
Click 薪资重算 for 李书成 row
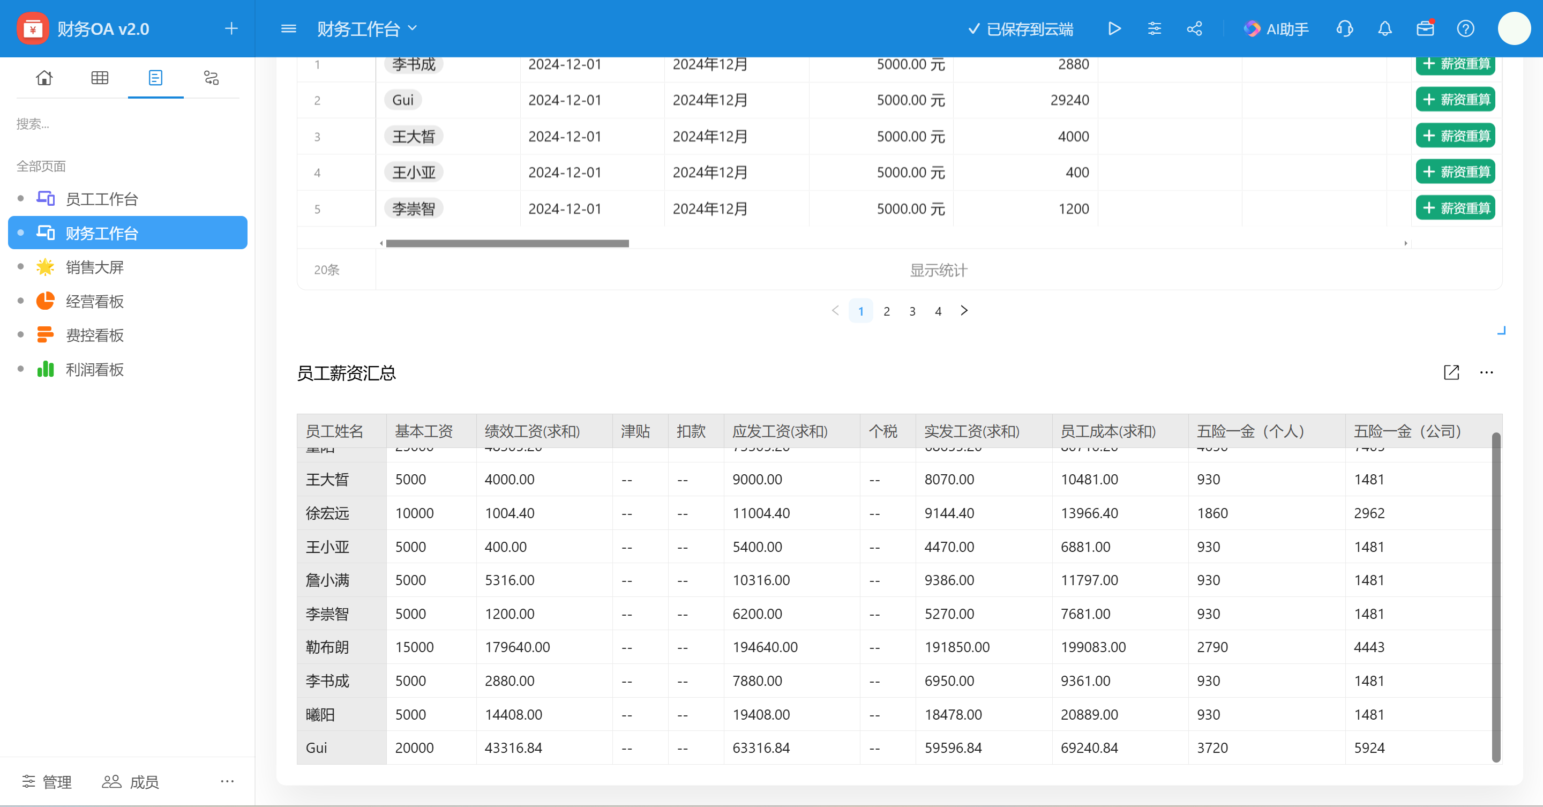pyautogui.click(x=1456, y=64)
